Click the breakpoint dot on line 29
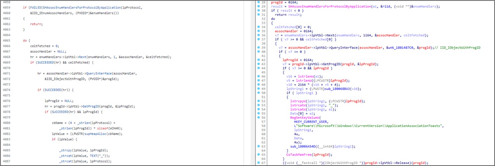 pos(259,7)
